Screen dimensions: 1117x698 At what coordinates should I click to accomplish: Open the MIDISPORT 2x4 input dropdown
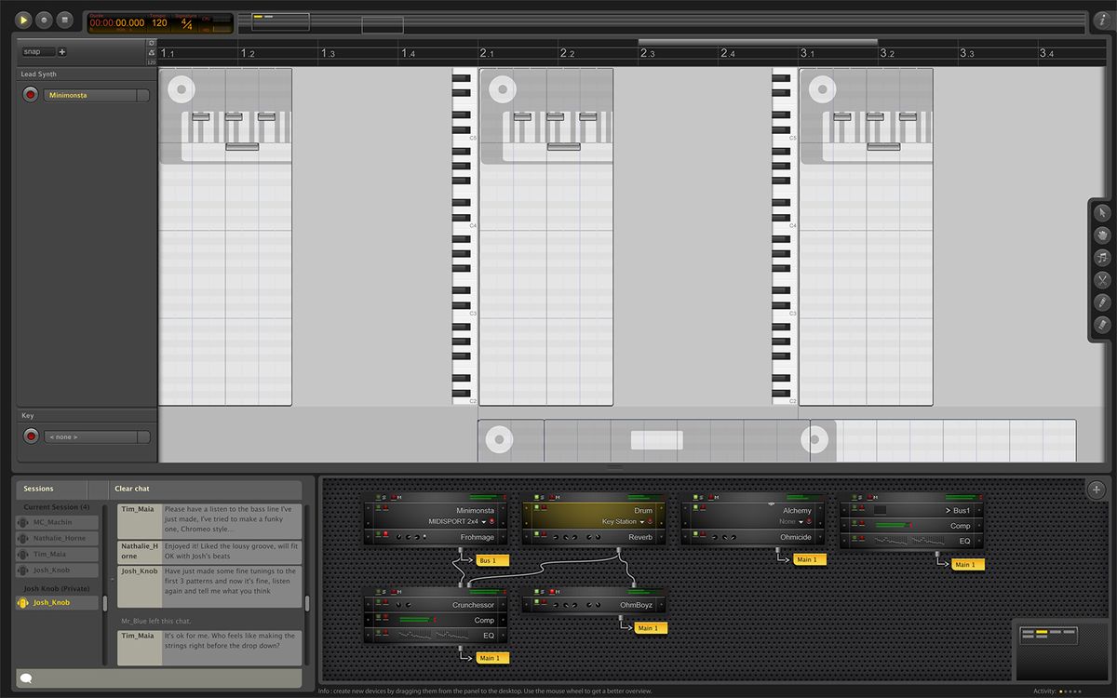pyautogui.click(x=462, y=522)
